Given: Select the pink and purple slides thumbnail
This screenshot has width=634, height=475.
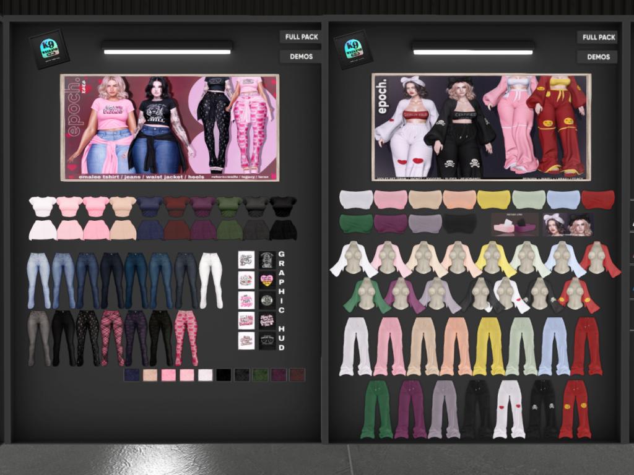Looking at the screenshot, I should (515, 224).
